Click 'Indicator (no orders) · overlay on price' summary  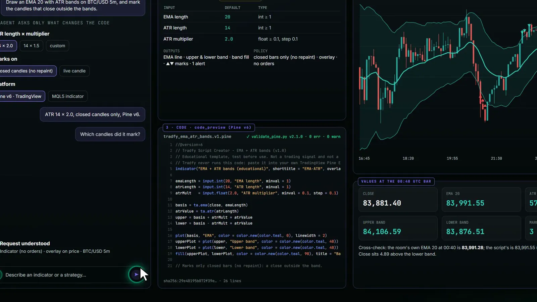click(x=55, y=251)
